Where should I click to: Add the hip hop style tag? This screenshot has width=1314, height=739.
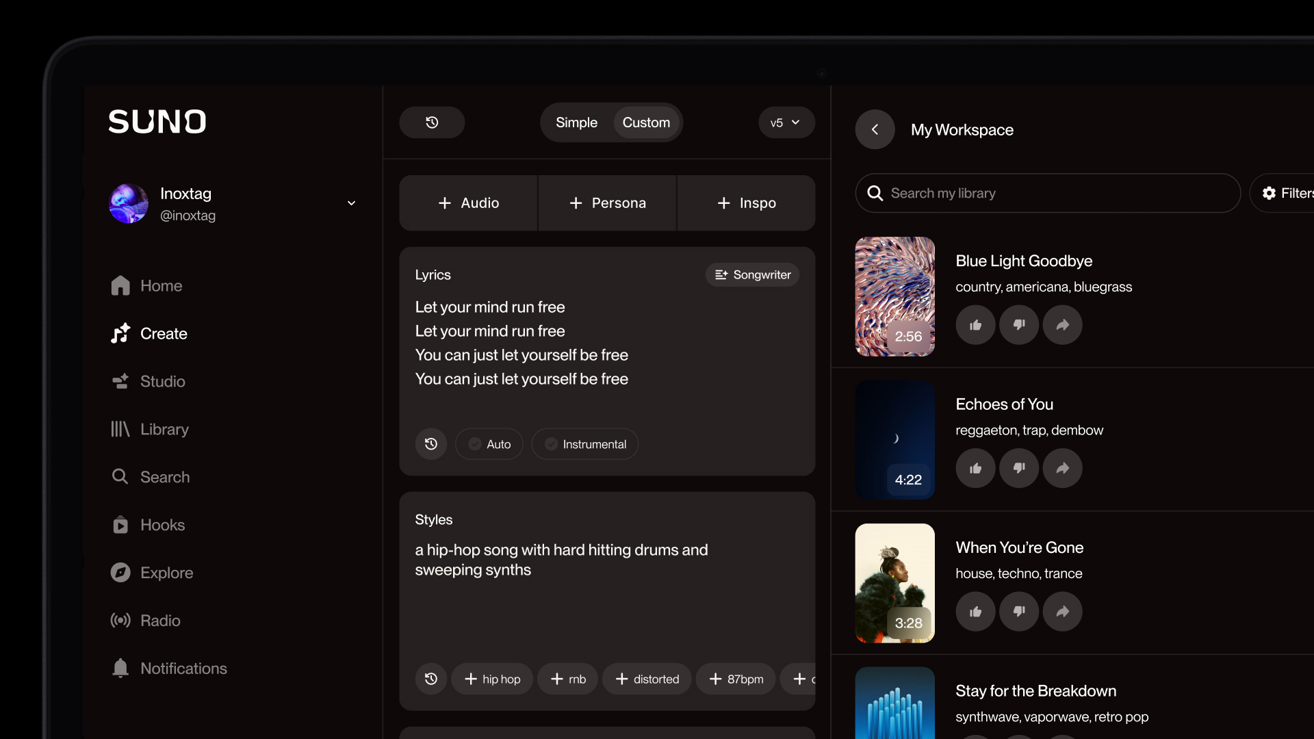coord(492,679)
